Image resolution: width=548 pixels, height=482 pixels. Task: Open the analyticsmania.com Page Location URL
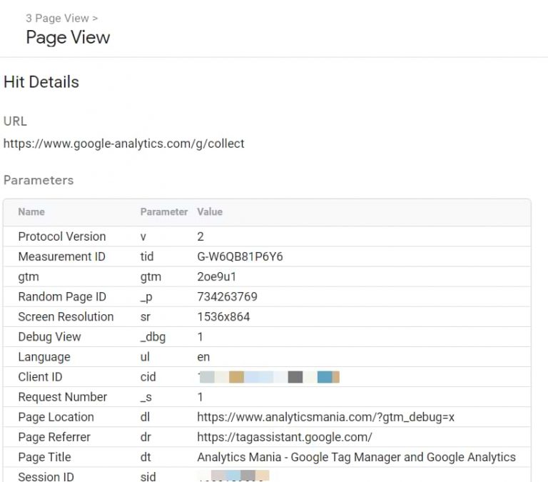[x=325, y=417]
